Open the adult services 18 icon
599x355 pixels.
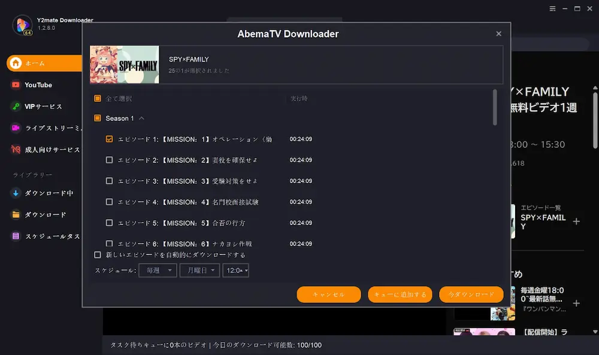[16, 150]
